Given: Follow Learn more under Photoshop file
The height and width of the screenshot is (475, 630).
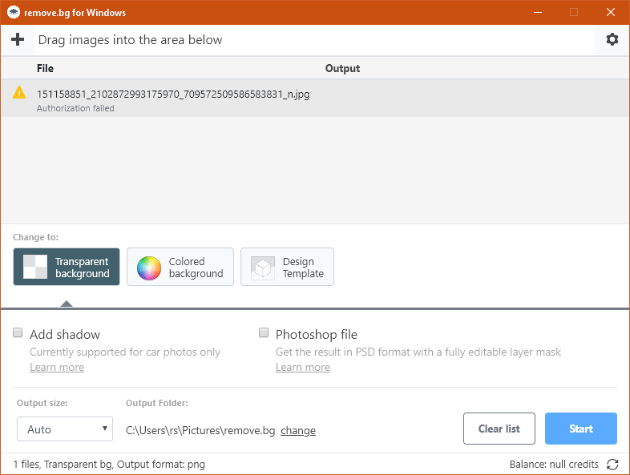Looking at the screenshot, I should [303, 368].
